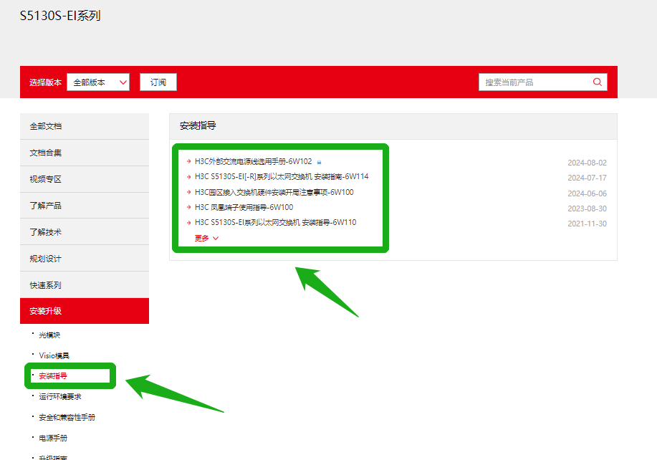Click the 安装指导 panel heading
Screen dimensions: 657x460
click(x=198, y=125)
